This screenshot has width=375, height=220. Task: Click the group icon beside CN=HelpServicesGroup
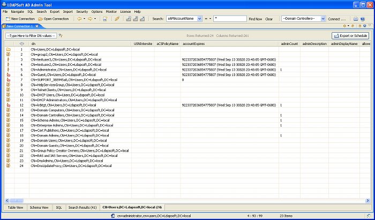(x=8, y=85)
